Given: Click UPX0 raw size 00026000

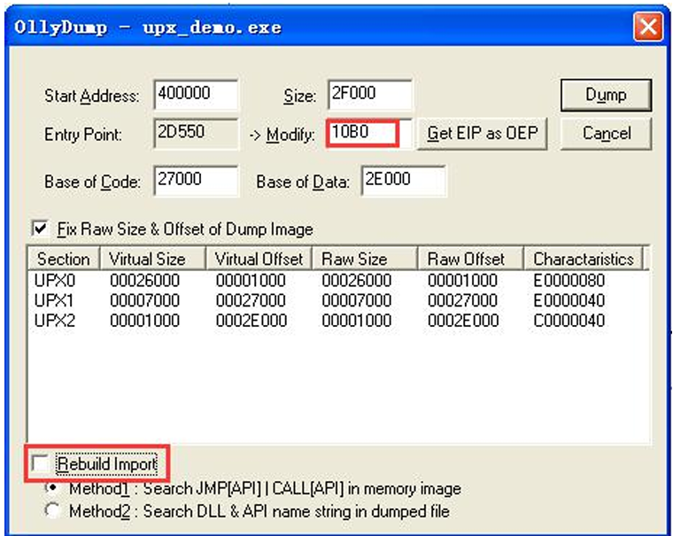Looking at the screenshot, I should (357, 281).
